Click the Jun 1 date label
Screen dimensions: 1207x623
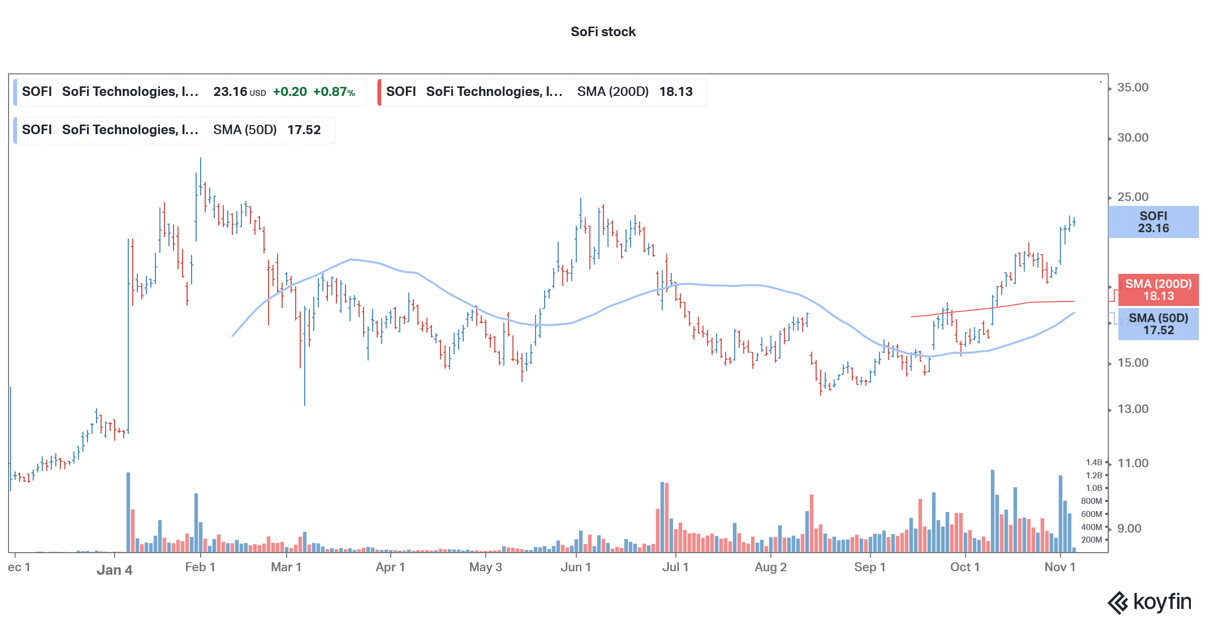click(576, 567)
